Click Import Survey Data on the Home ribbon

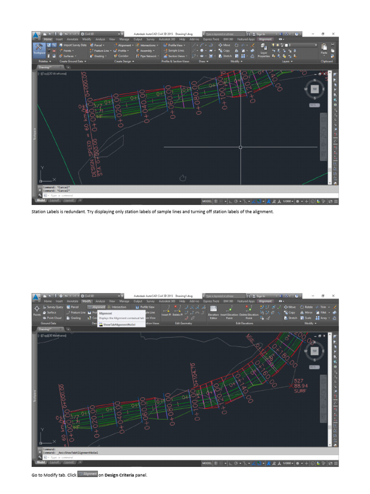click(x=73, y=45)
